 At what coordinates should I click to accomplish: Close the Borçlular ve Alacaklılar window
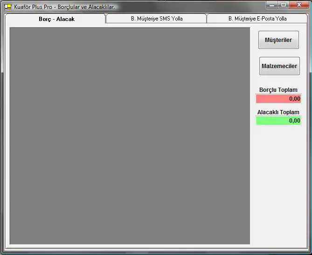tap(298, 5)
